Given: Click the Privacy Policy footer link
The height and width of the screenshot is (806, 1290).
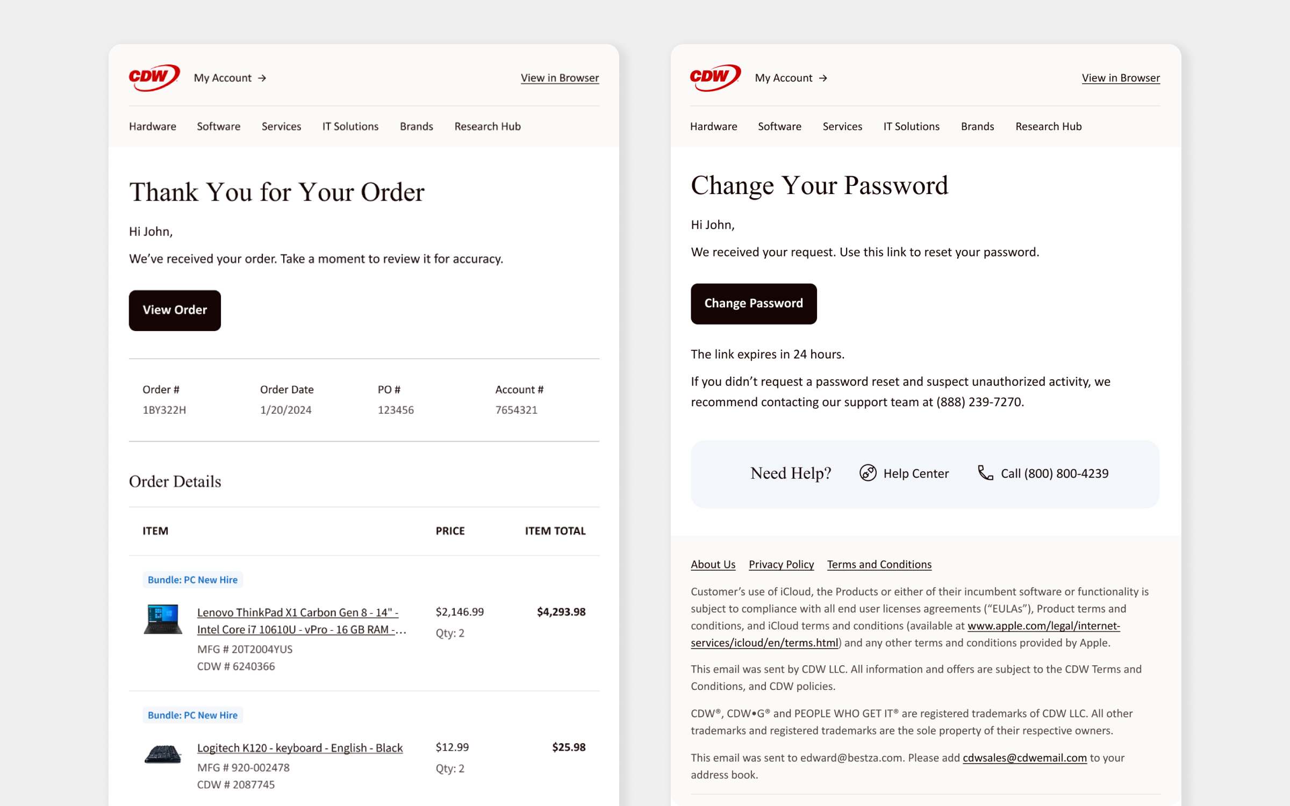Looking at the screenshot, I should tap(781, 564).
